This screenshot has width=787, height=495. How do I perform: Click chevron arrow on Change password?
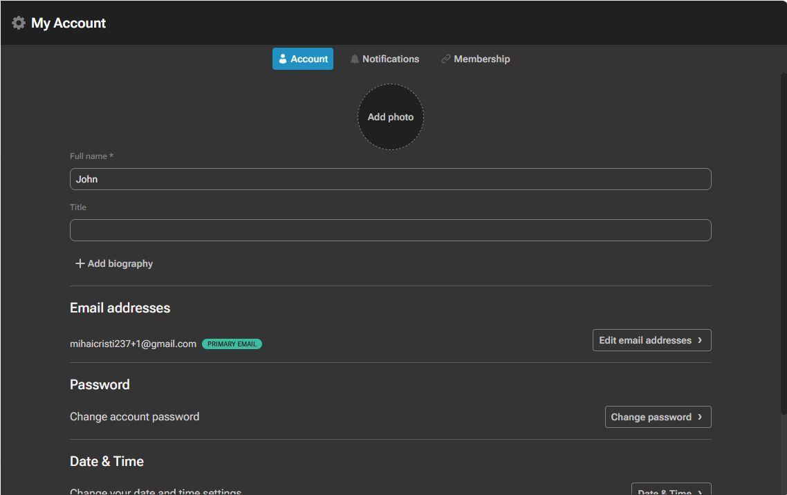[x=700, y=417]
